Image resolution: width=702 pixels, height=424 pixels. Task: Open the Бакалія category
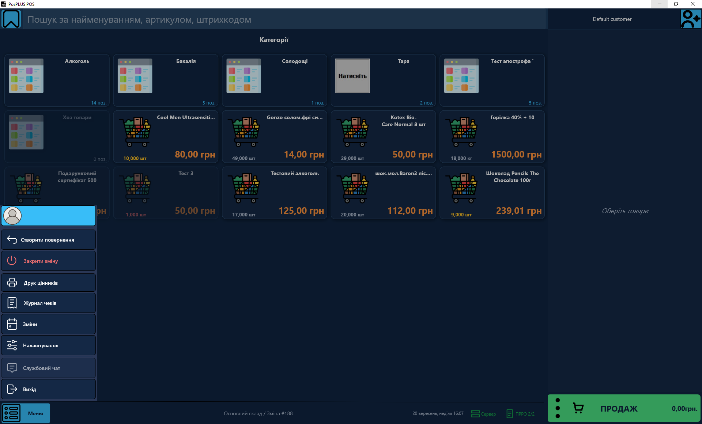[x=166, y=80]
